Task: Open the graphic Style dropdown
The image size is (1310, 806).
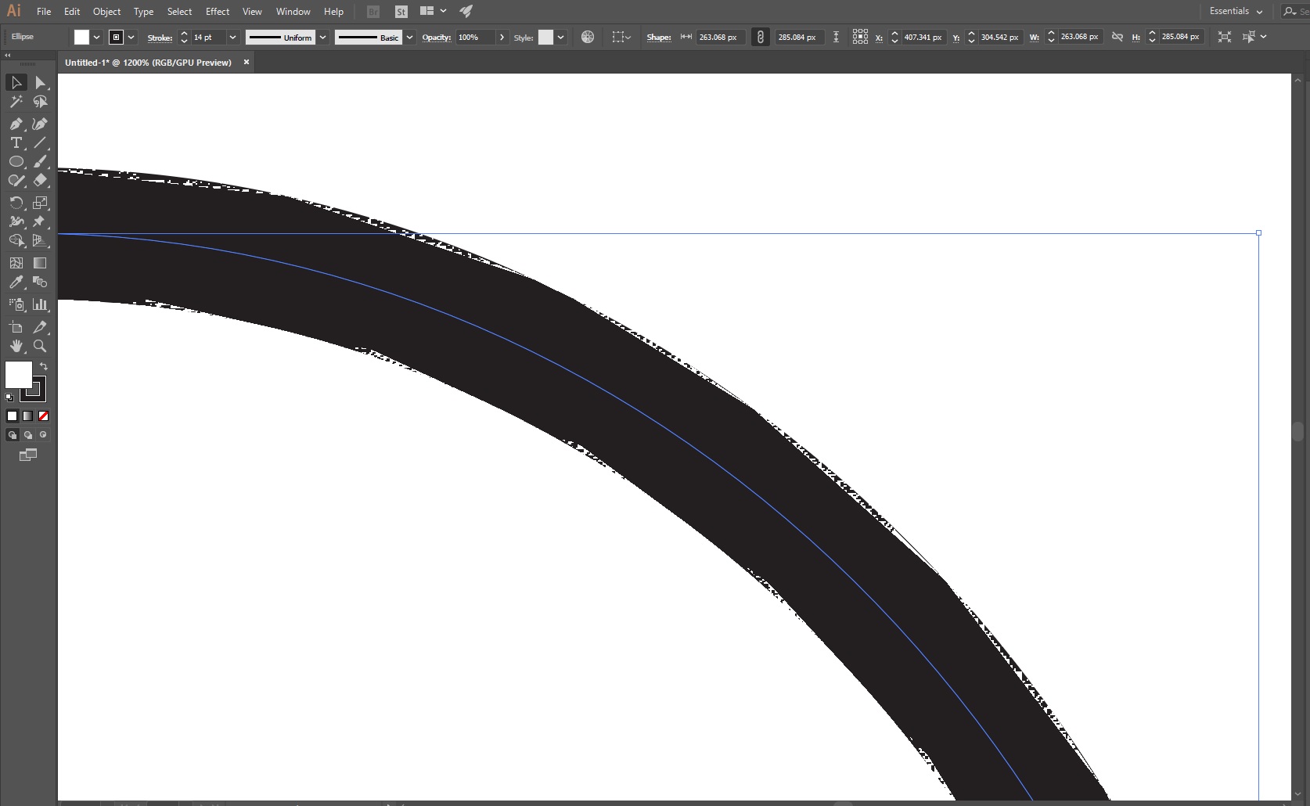Action: [x=560, y=37]
